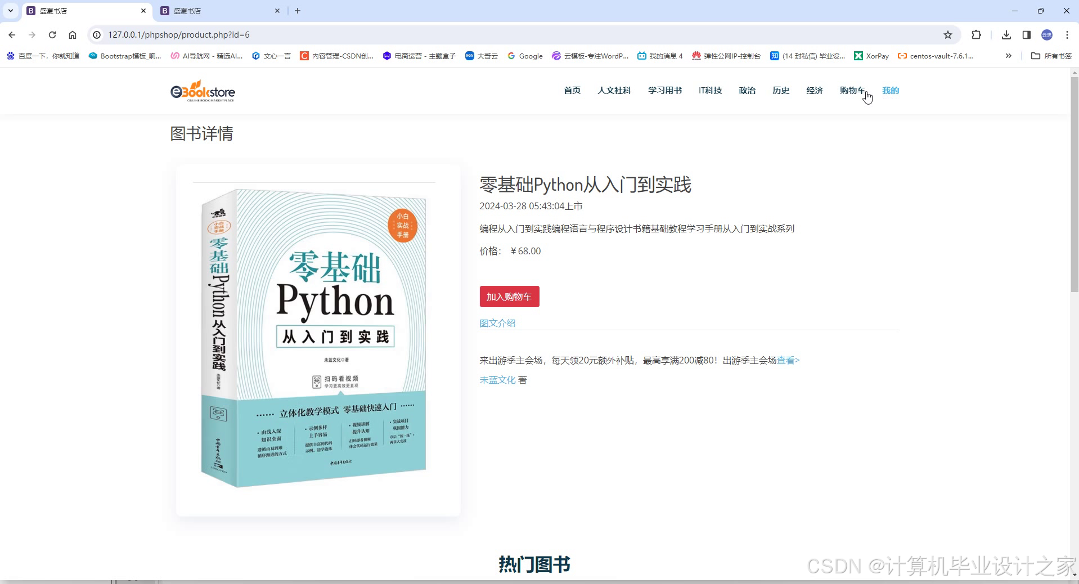Open the 人文社科 category
Image resolution: width=1079 pixels, height=584 pixels.
pos(614,91)
